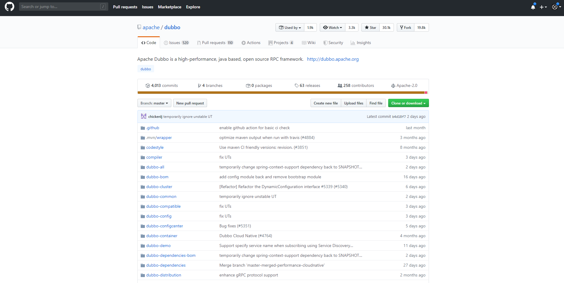564x283 pixels.
Task: Click folder icon for dubbo-bom row
Action: tap(143, 177)
